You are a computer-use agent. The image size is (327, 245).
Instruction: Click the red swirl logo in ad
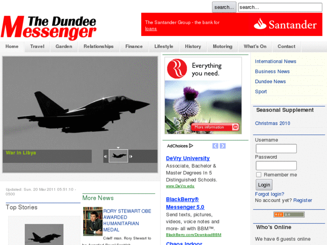177,69
